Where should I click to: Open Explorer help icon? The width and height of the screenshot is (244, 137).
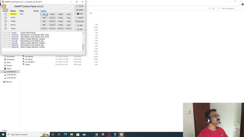pyautogui.click(x=242, y=4)
